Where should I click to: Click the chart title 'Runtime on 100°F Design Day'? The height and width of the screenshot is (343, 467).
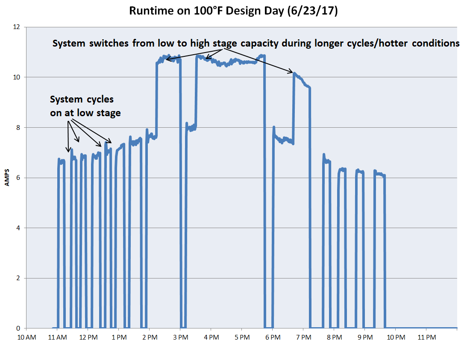click(233, 12)
